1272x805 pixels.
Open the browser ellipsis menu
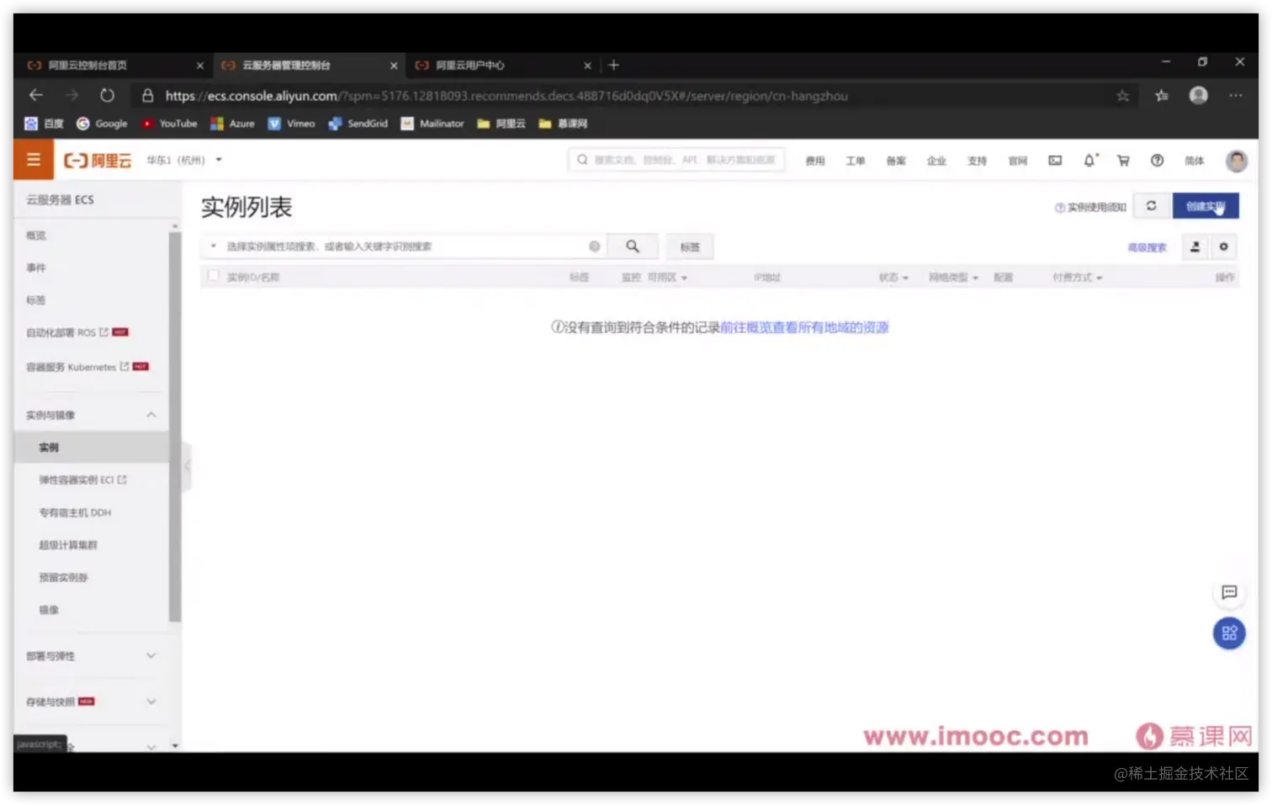[x=1235, y=96]
